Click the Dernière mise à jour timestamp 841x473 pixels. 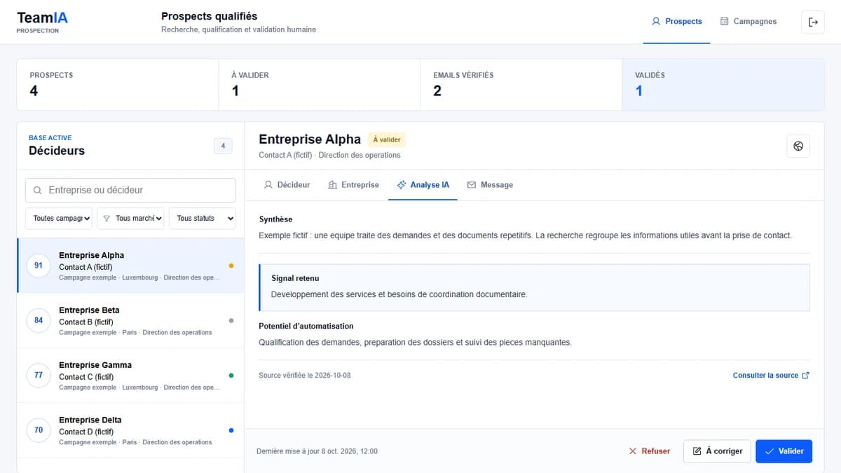(x=317, y=451)
